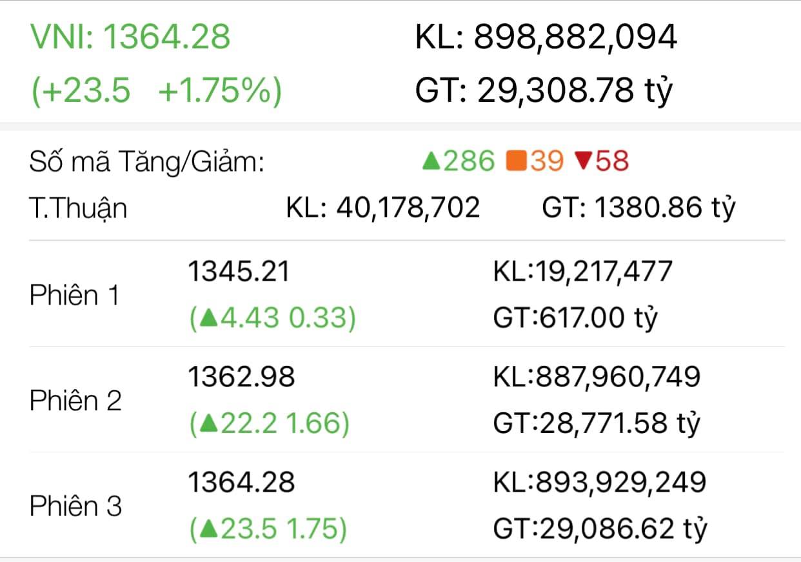Viewport: 801px width, 562px height.
Task: Click the green up triangle beside 286
Action: (x=431, y=161)
